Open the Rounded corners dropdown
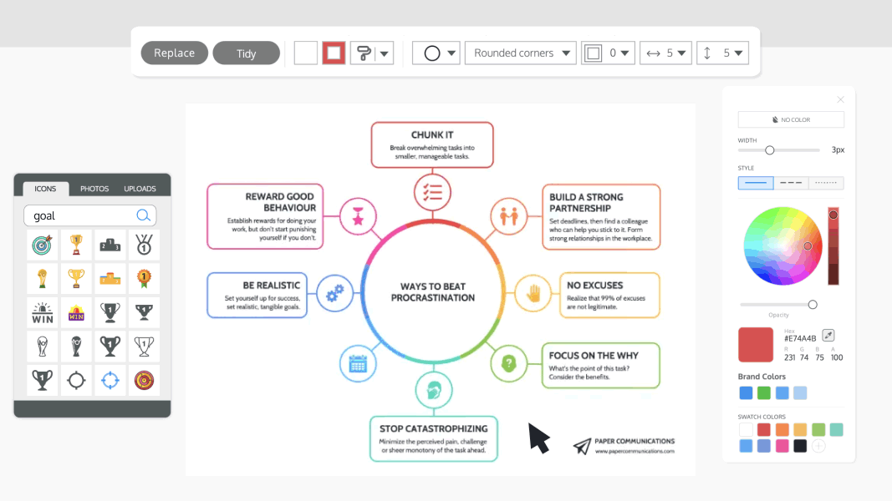Screen dimensions: 892x501 coord(520,52)
